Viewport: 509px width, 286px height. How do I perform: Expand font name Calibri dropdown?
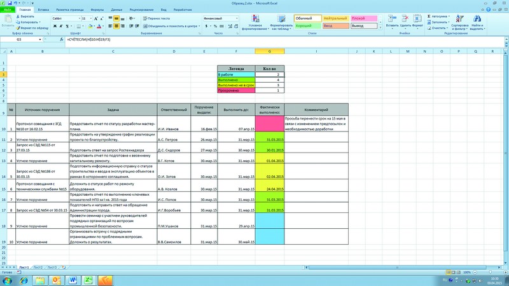[x=80, y=18]
